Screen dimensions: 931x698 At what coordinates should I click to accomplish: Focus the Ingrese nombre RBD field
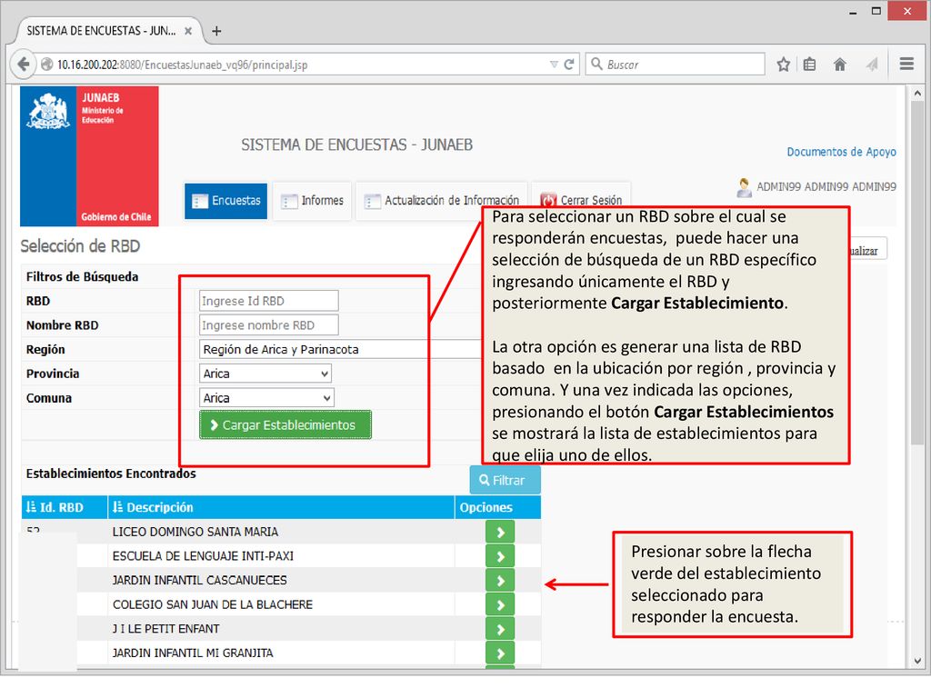coord(268,325)
